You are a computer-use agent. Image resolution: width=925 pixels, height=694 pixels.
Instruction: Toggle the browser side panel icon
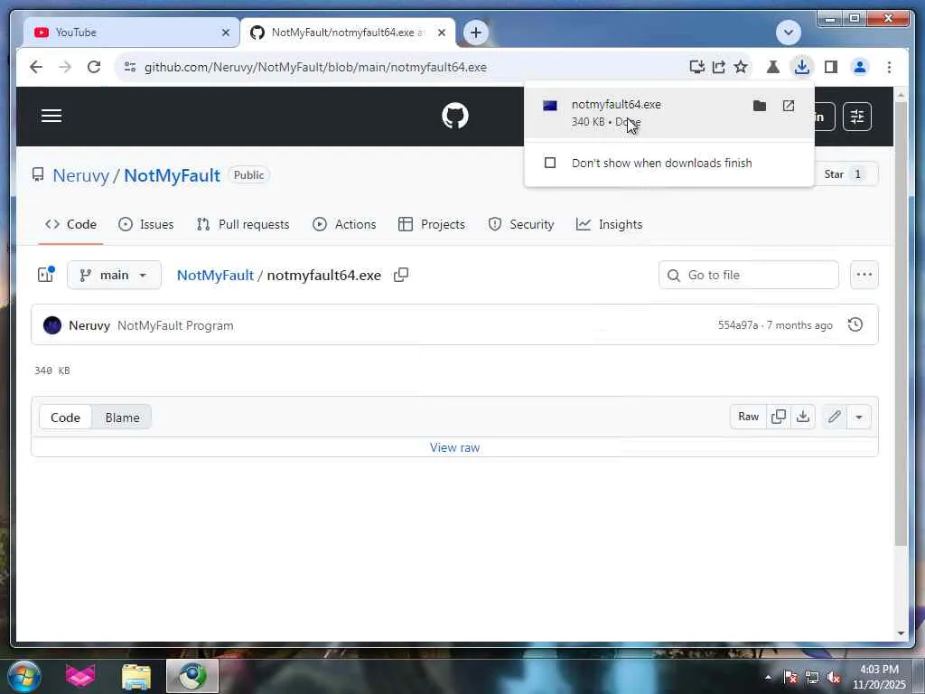coord(831,67)
